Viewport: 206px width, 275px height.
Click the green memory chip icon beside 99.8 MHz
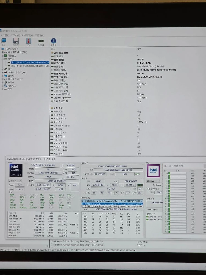click(140, 185)
